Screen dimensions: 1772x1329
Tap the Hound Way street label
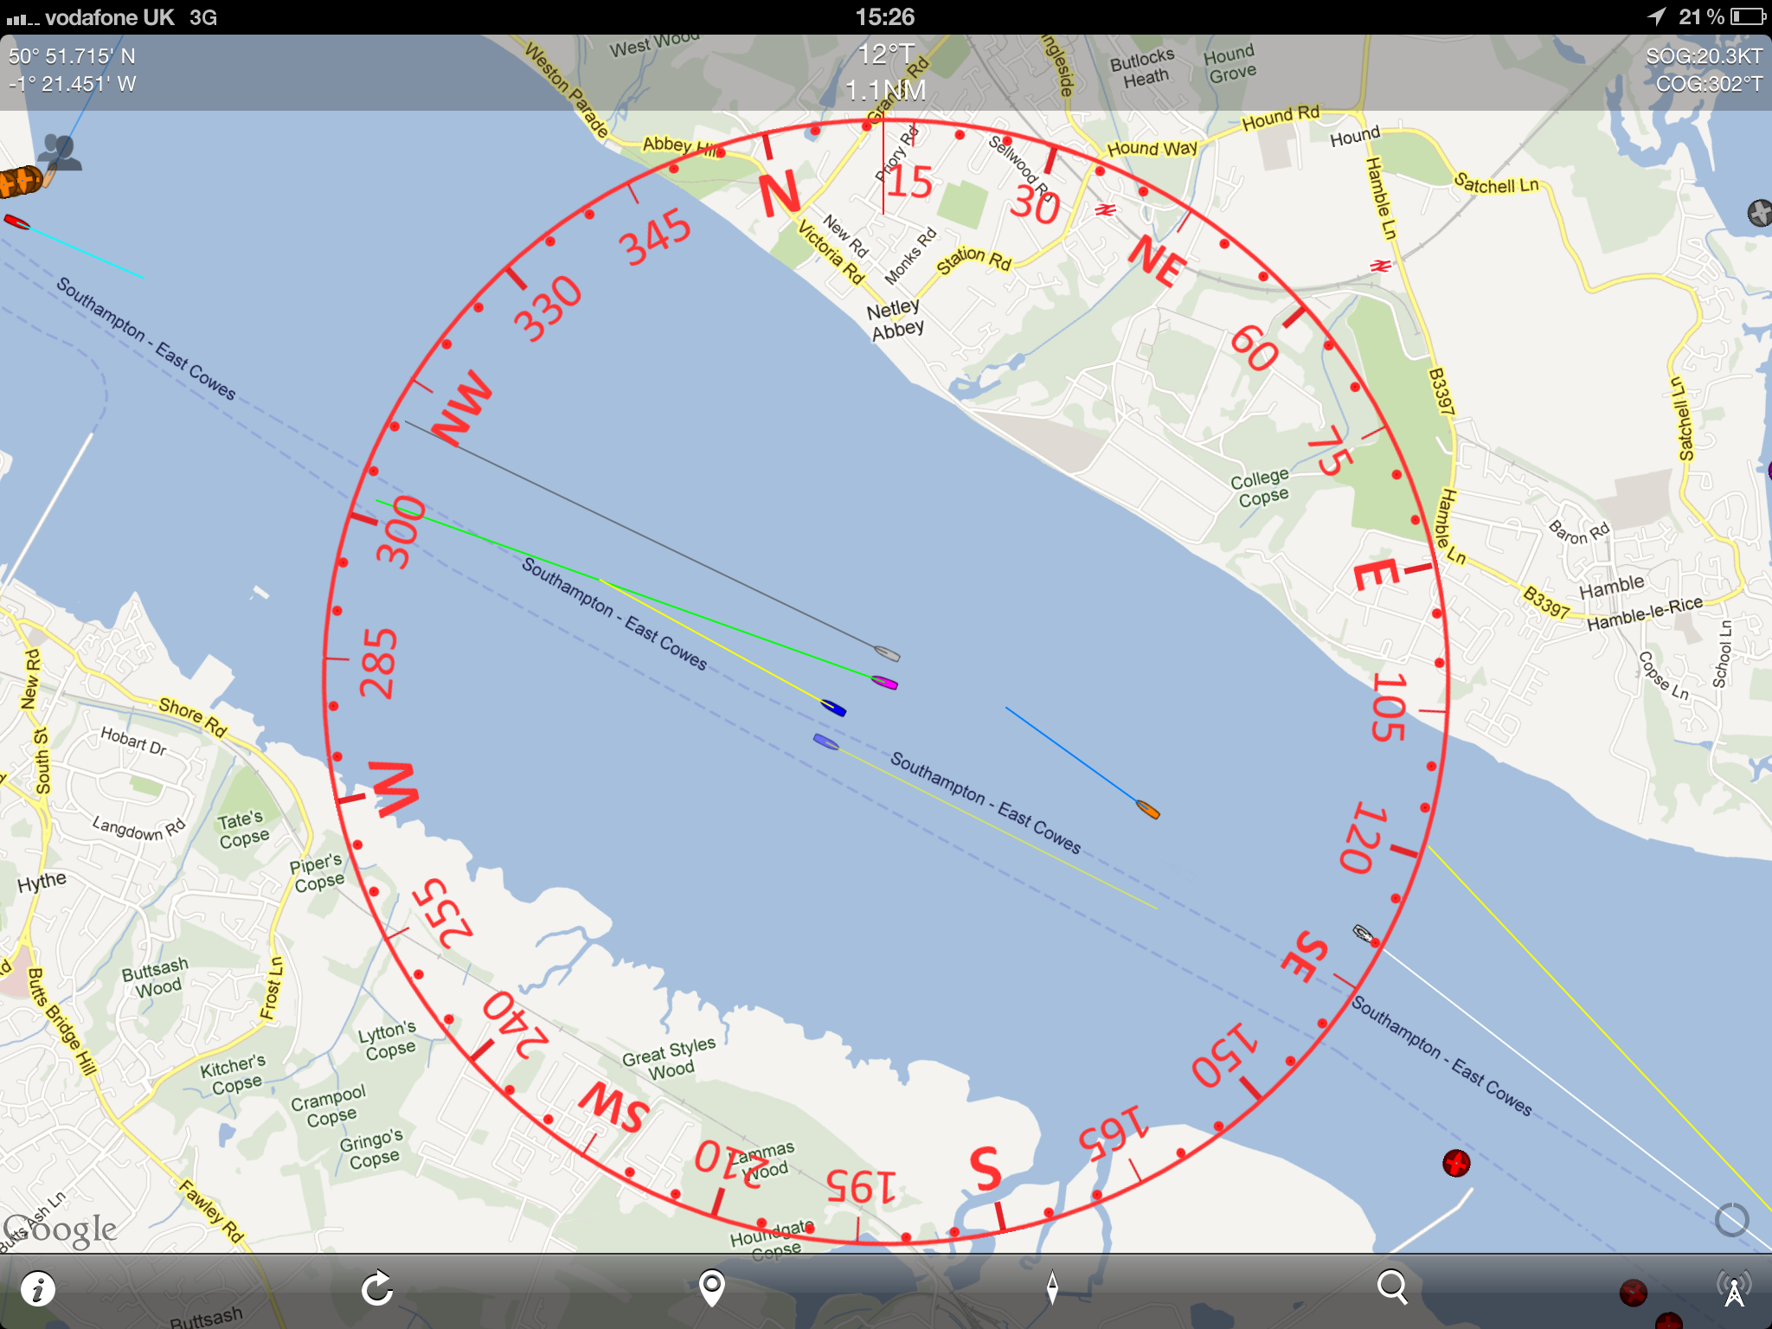[x=1152, y=148]
